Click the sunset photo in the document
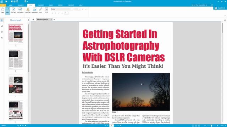The width and height of the screenshot is (227, 127). 141,92
